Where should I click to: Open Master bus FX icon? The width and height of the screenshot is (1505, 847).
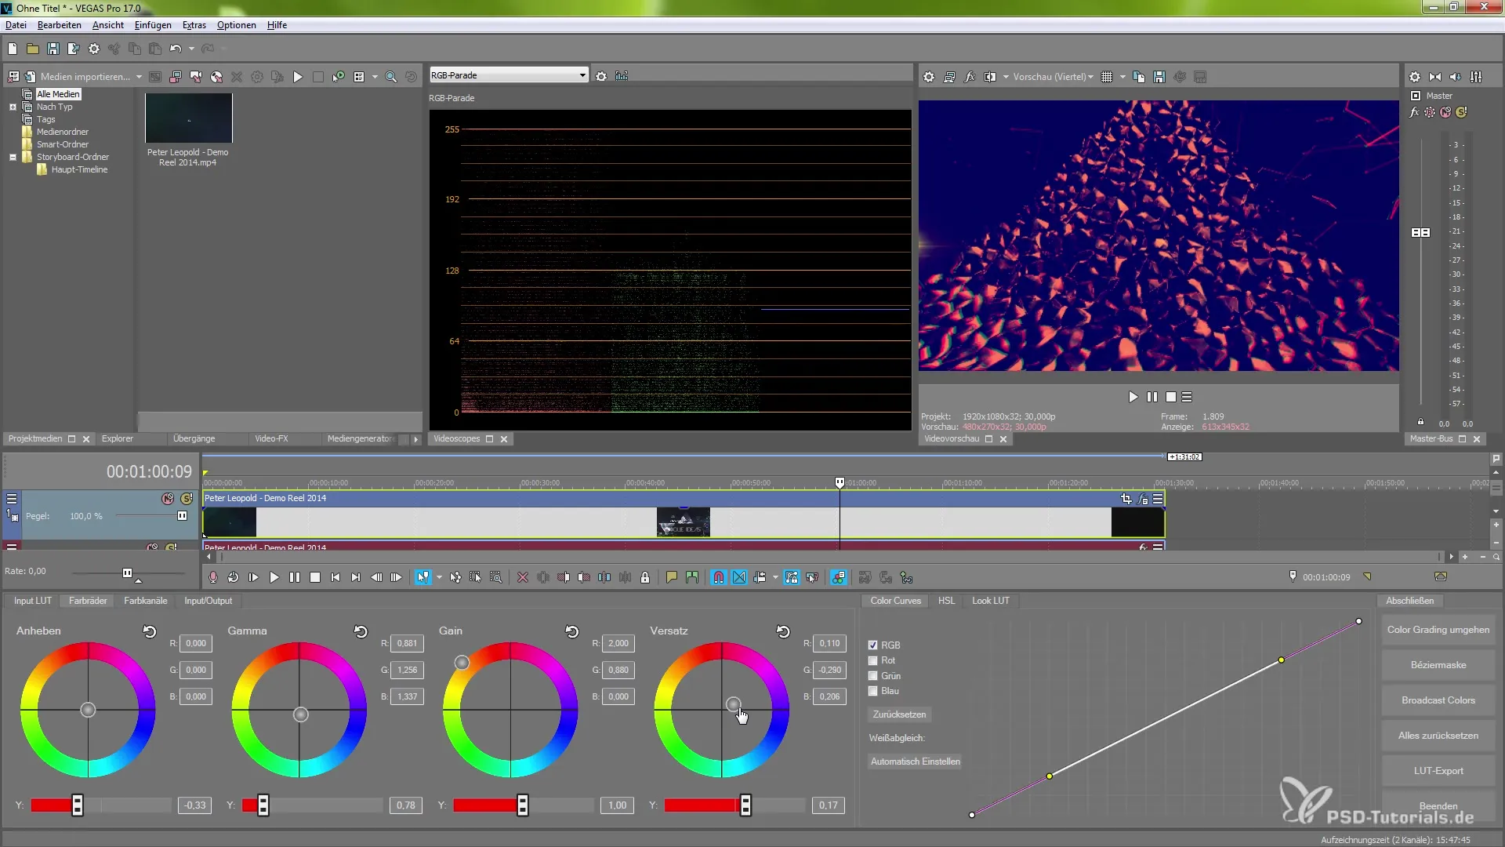[x=1414, y=112]
